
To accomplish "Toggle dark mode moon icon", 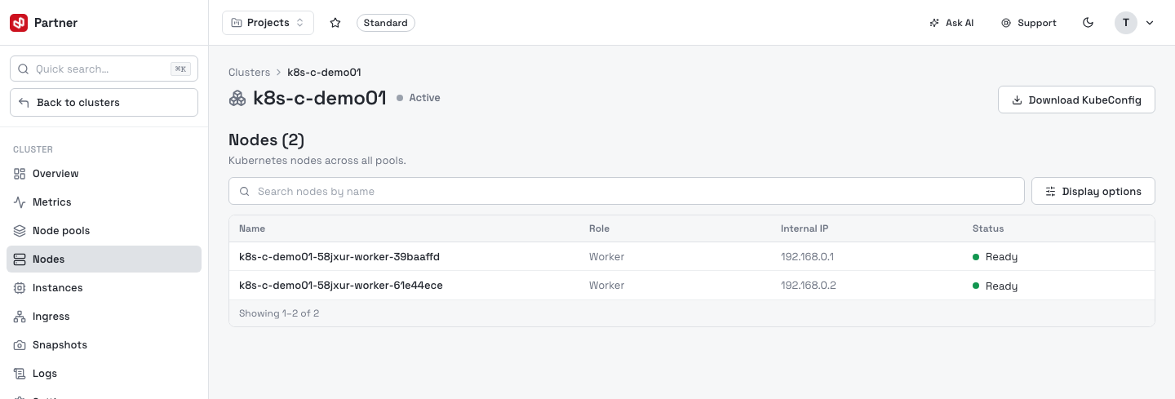I will [x=1088, y=23].
